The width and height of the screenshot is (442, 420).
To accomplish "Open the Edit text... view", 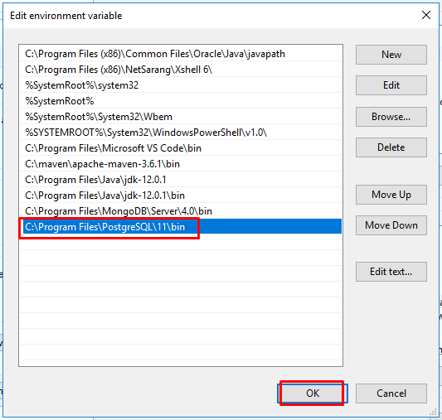I will [x=391, y=272].
